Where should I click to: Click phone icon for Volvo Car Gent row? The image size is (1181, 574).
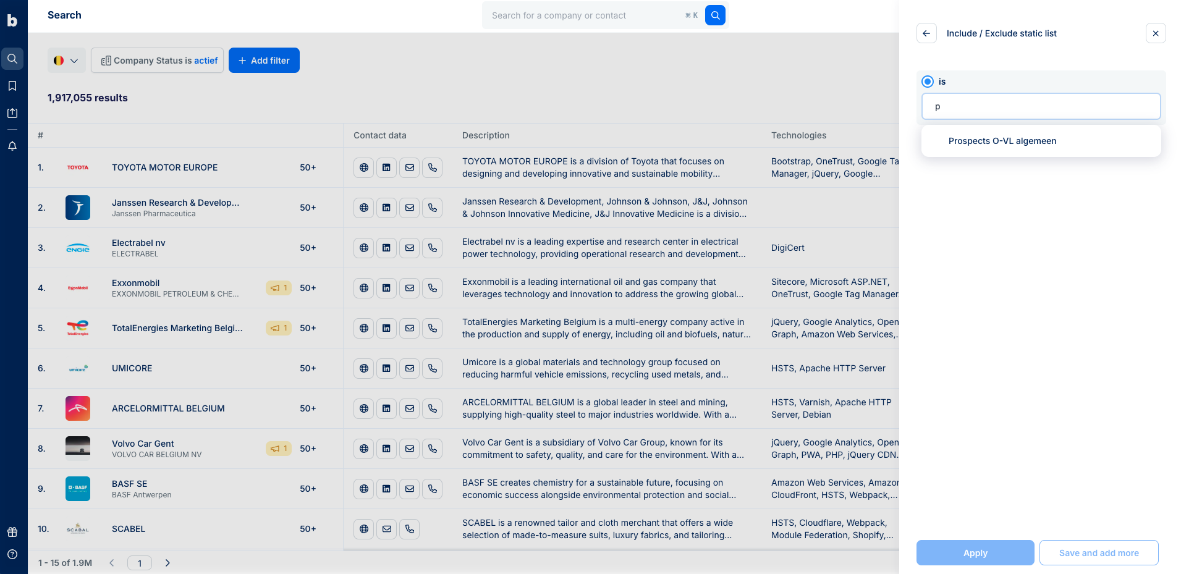[x=433, y=449]
